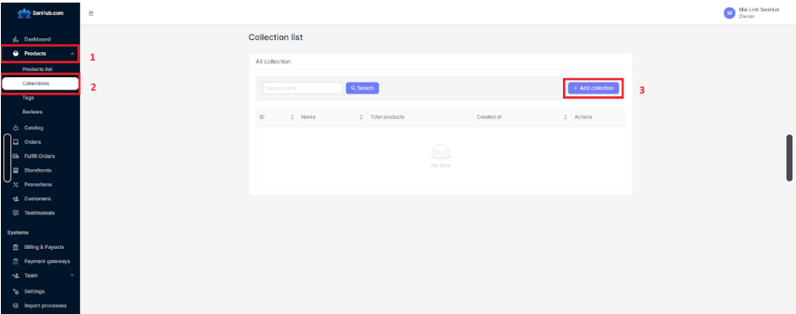Click the empty inbox No data icon
Viewport: 796px width, 314px height.
[440, 152]
